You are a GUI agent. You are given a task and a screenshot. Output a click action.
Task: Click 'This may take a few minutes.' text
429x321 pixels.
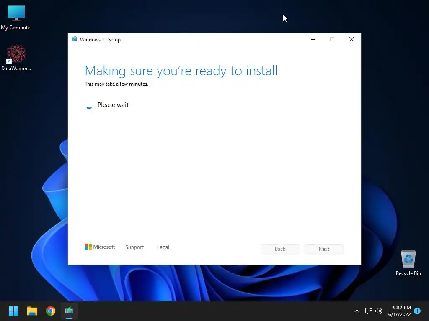tap(116, 84)
